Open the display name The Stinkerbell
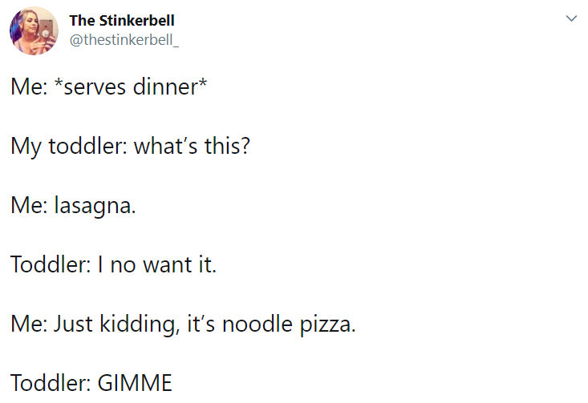This screenshot has height=403, width=588. [x=122, y=21]
